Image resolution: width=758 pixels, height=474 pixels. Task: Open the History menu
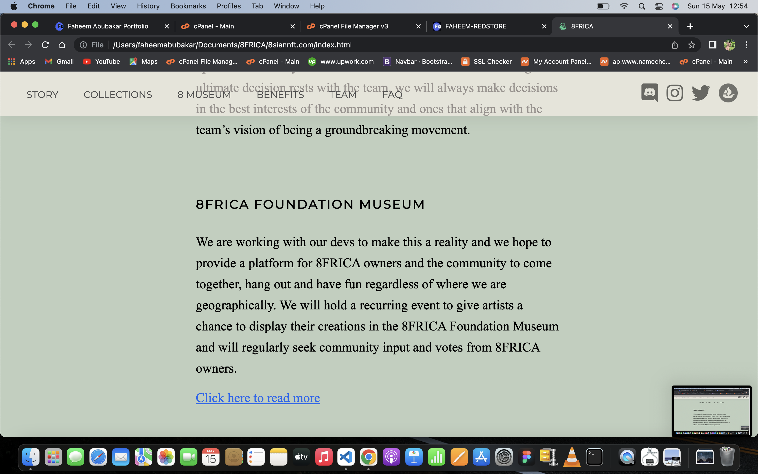click(x=148, y=6)
